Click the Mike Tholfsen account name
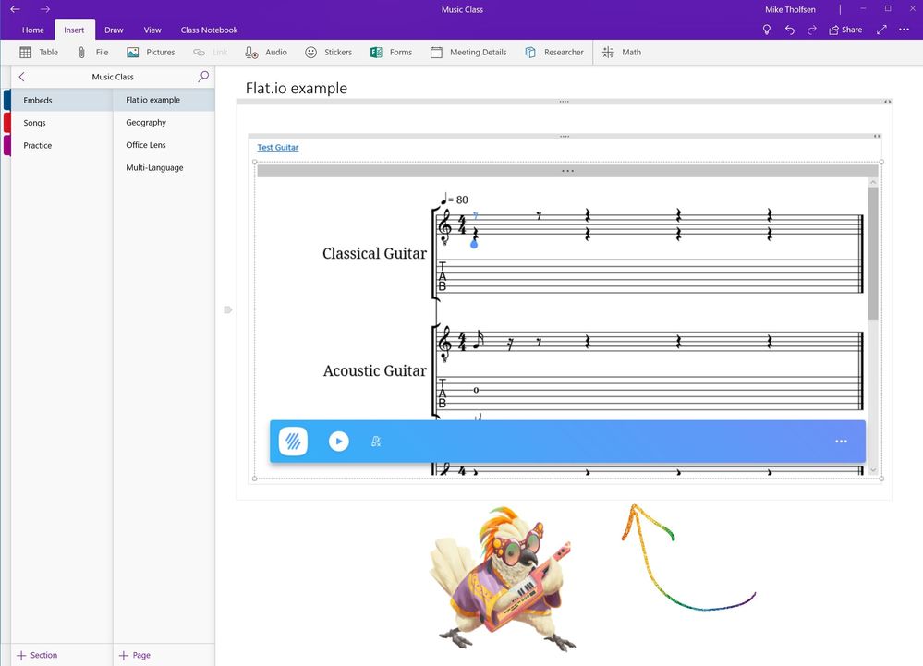This screenshot has height=666, width=923. click(x=790, y=9)
